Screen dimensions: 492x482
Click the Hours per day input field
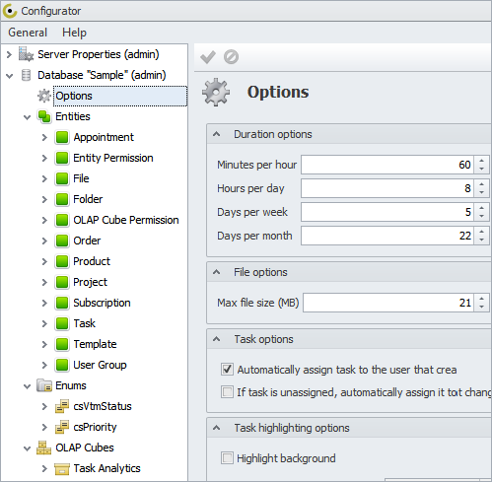coord(387,188)
